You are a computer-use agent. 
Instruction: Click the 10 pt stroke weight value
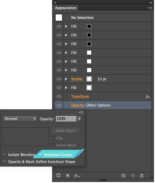click(102, 79)
